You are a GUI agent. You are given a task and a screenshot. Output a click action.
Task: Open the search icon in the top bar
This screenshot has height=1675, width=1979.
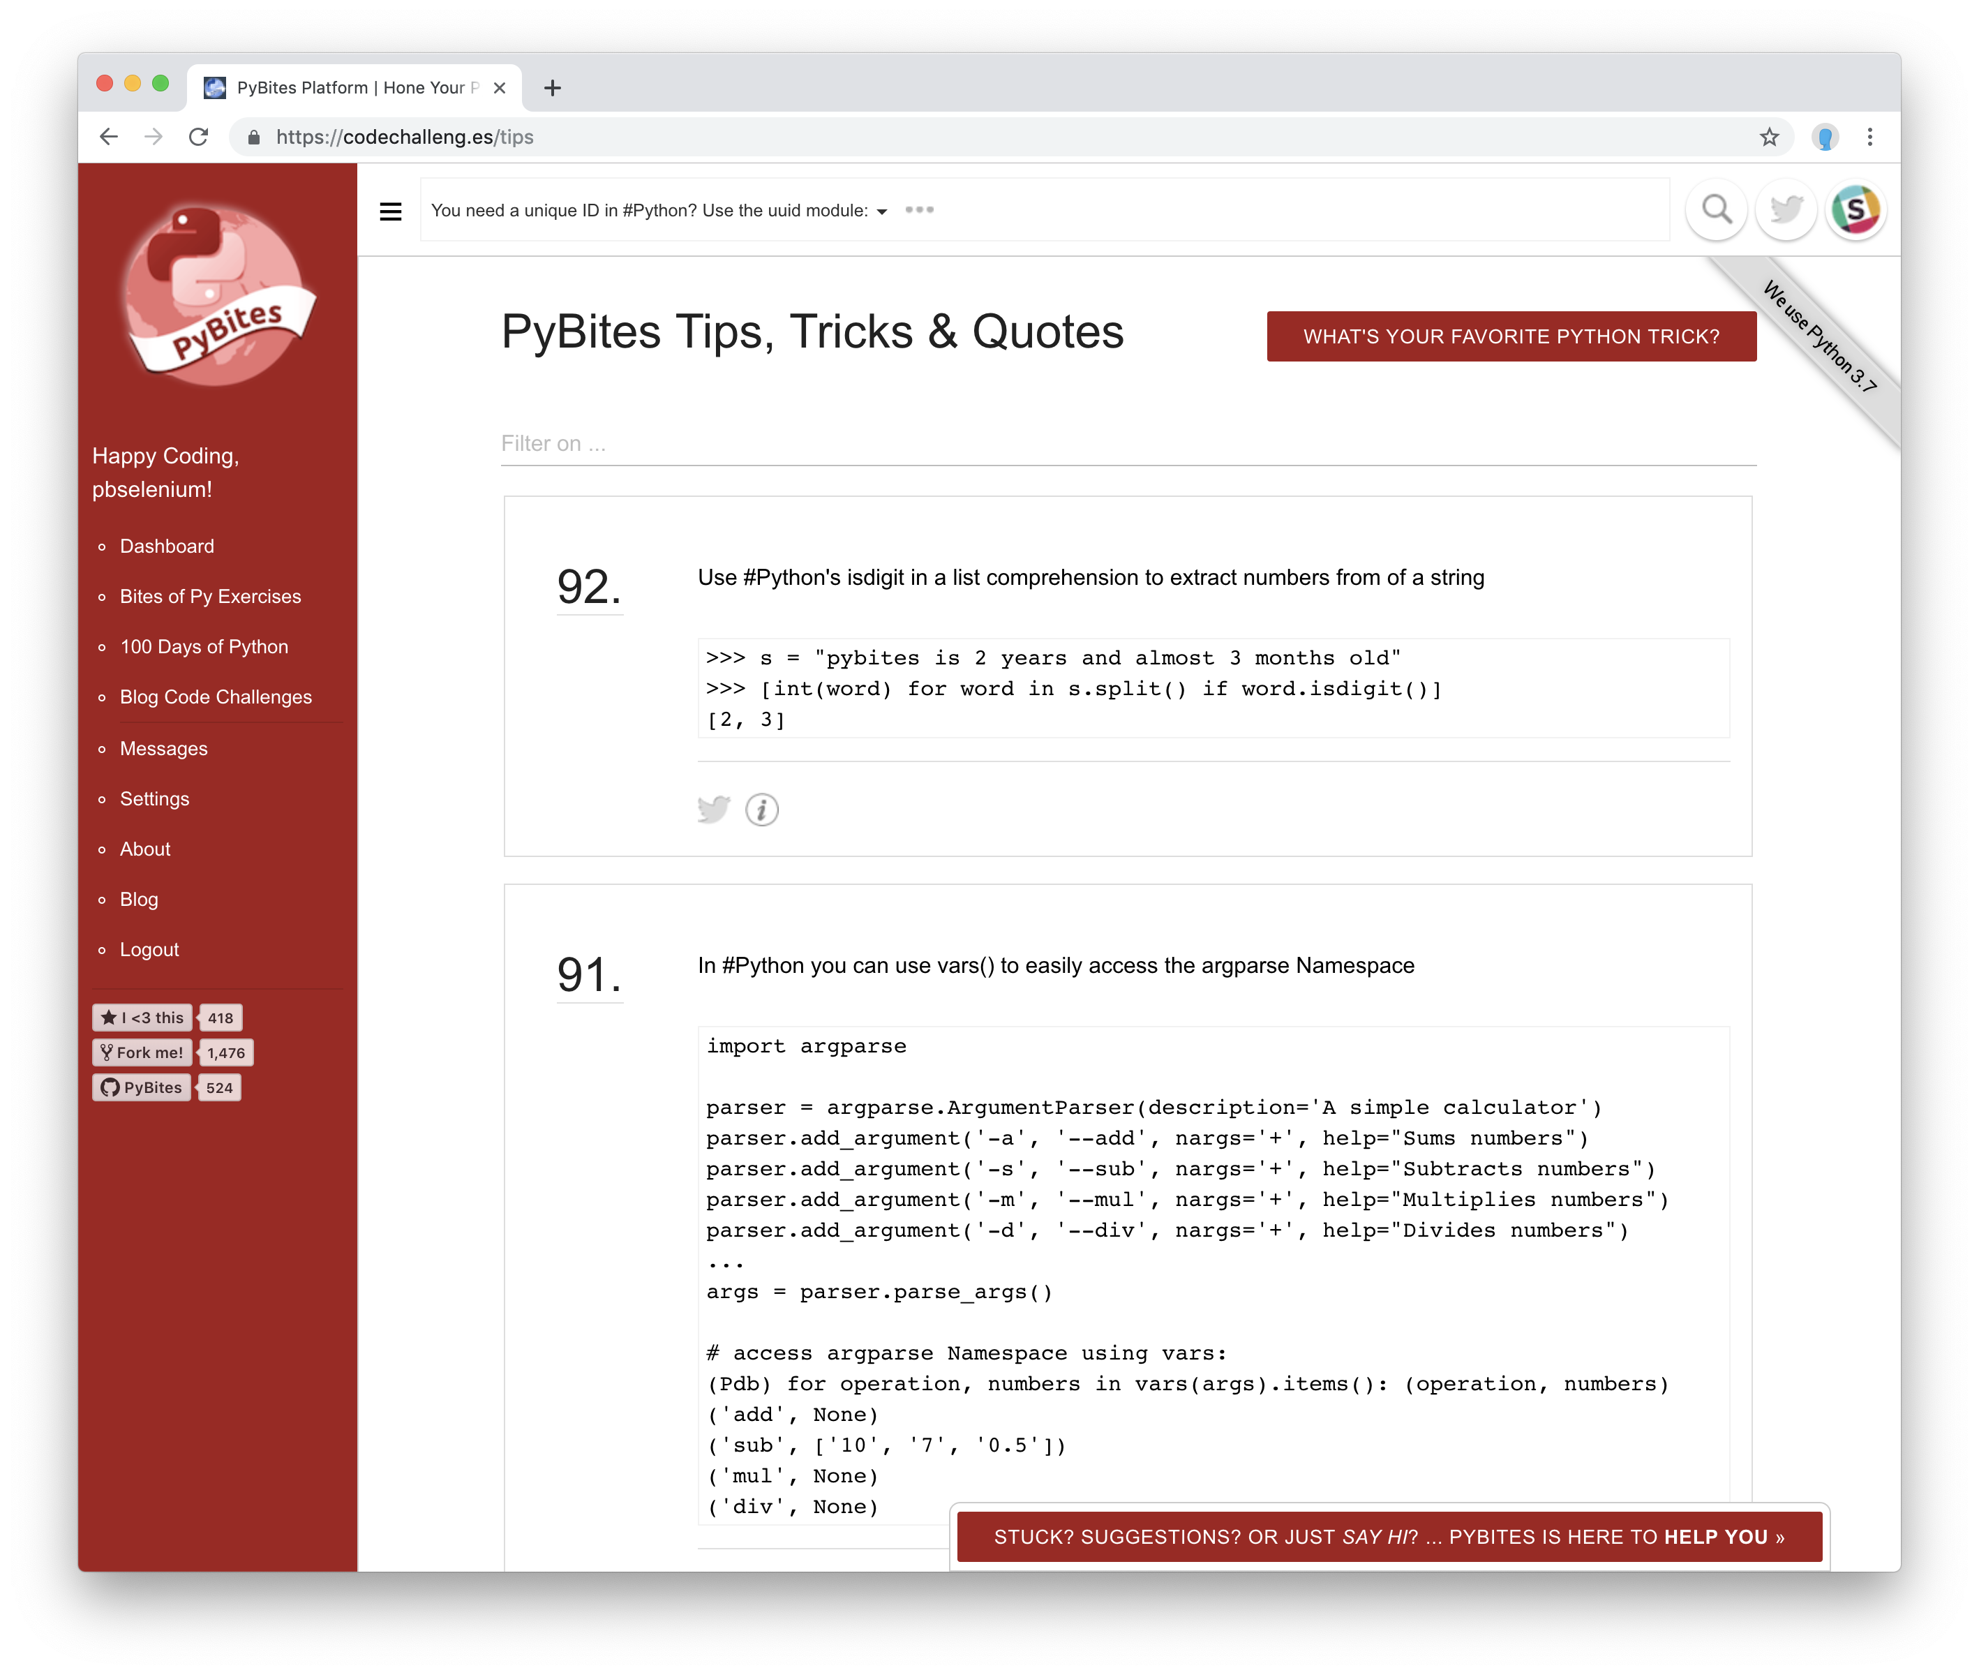coord(1716,210)
